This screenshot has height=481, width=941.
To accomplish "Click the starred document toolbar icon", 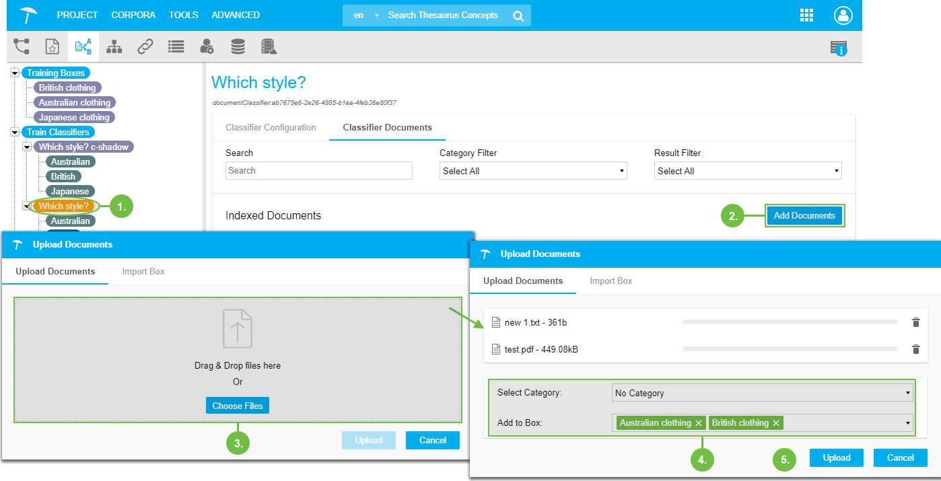I will coord(52,46).
